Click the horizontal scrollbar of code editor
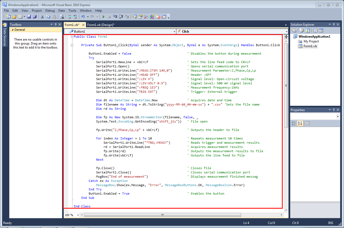344x228 pixels. pyautogui.click(x=162, y=215)
